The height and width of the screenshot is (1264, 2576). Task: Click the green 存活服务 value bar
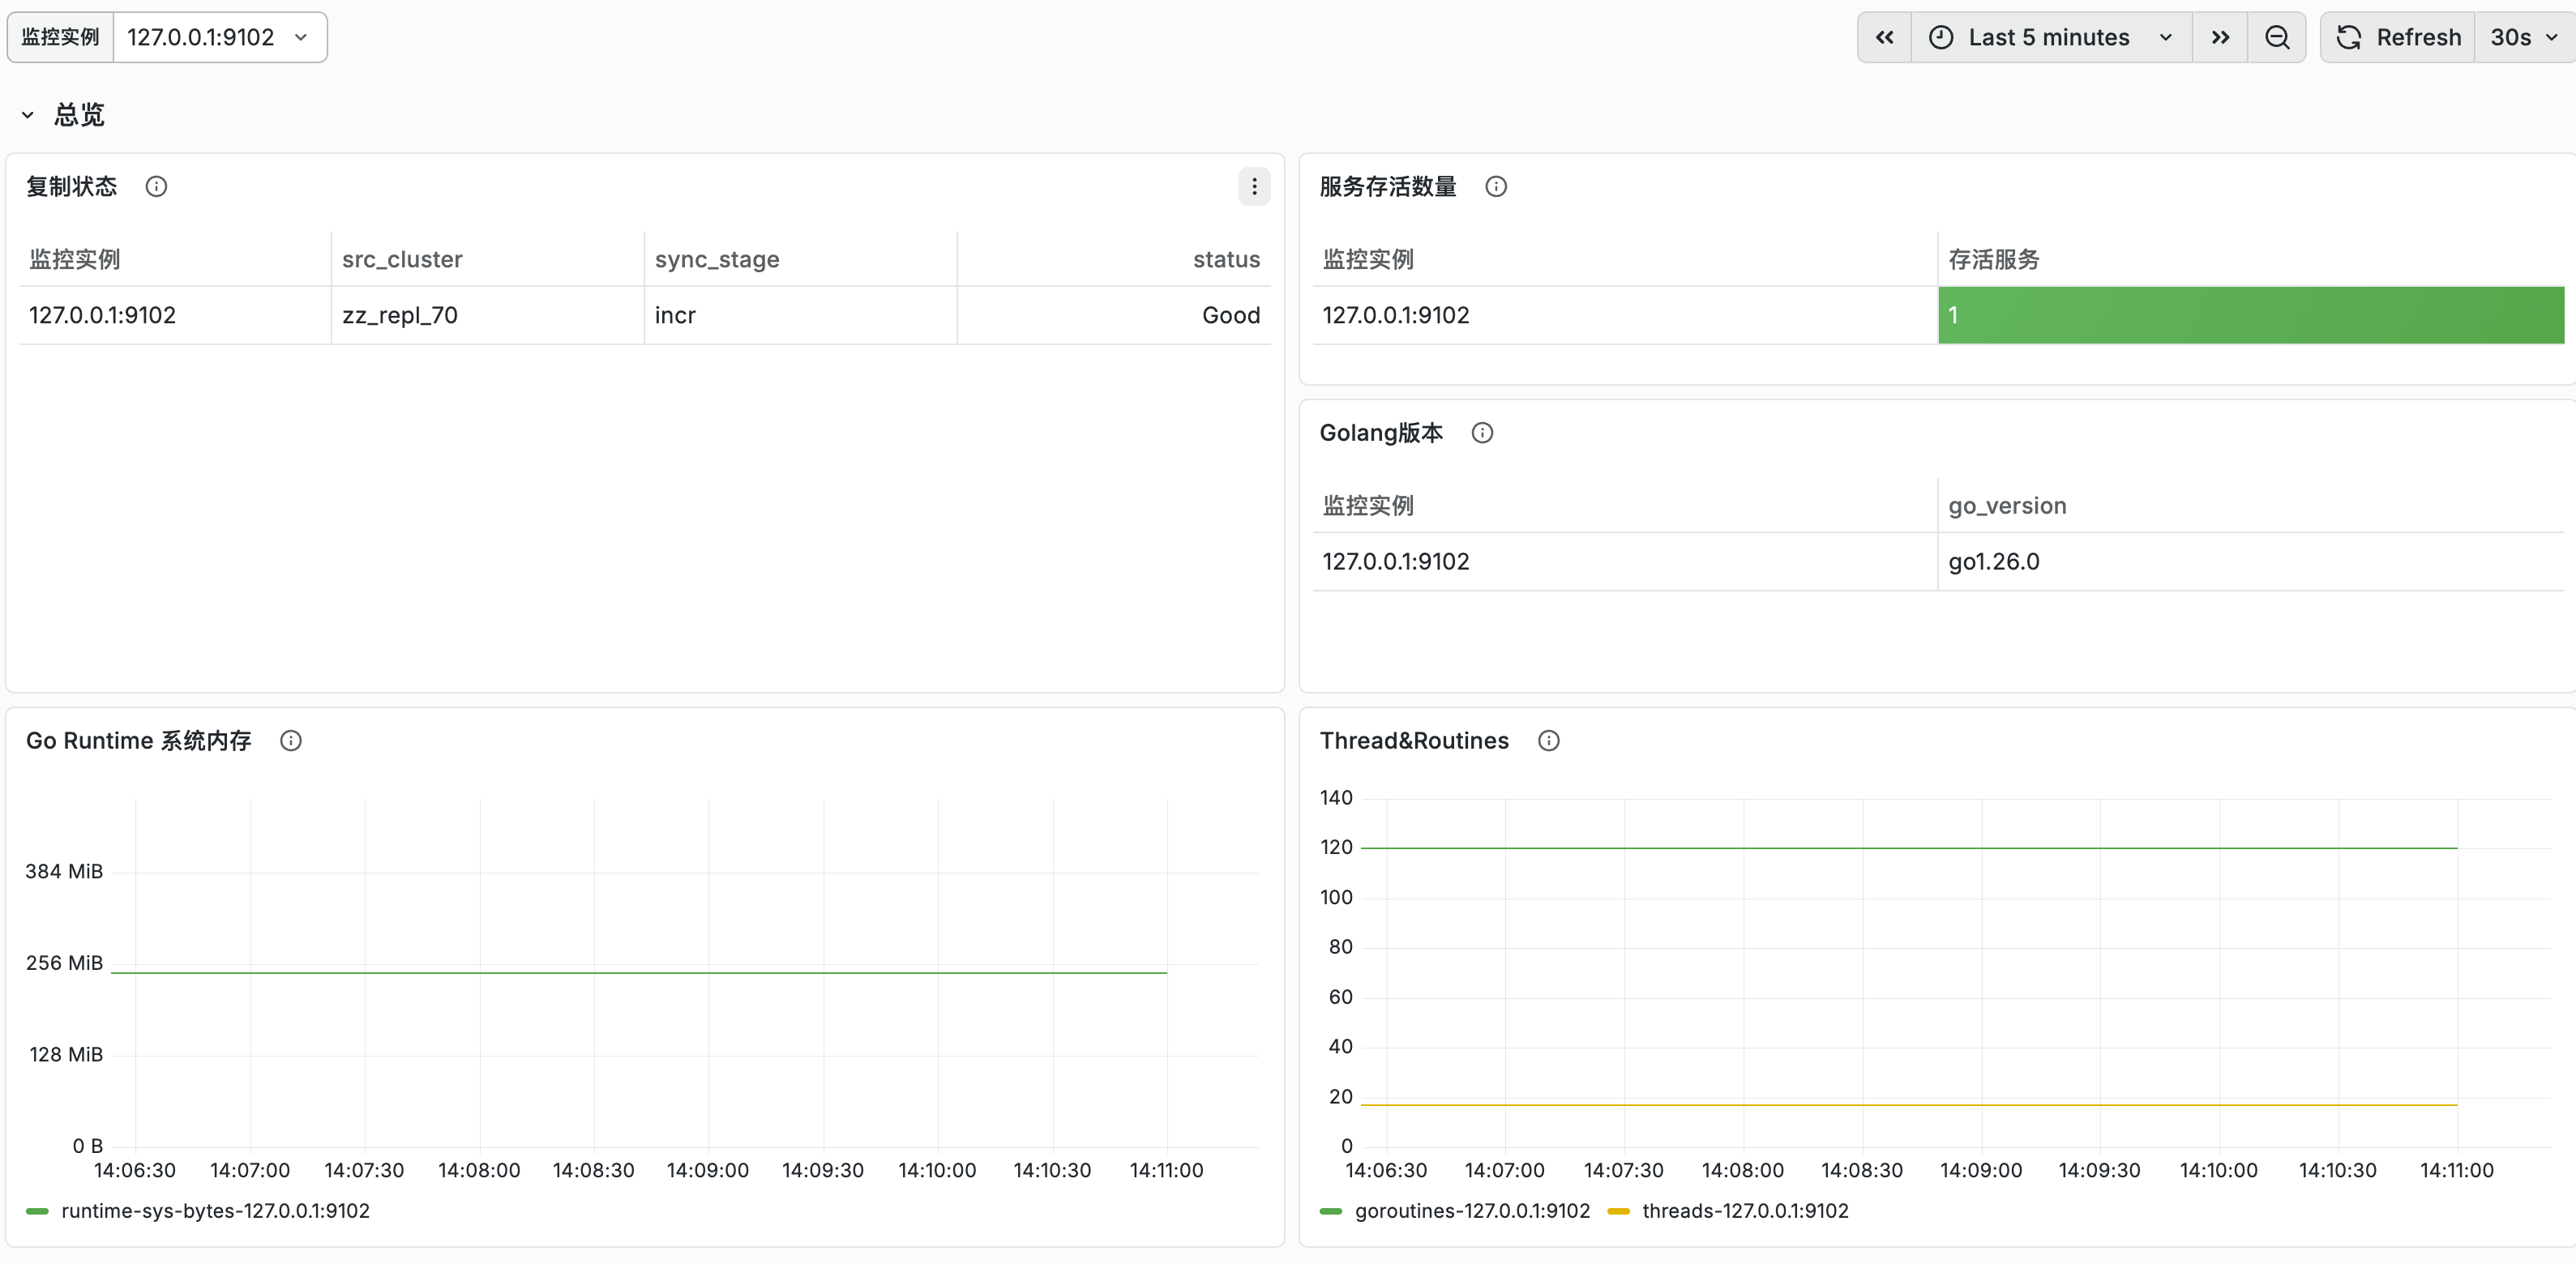click(x=2251, y=315)
